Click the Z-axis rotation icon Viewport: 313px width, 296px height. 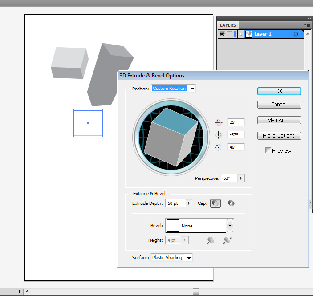pos(218,147)
